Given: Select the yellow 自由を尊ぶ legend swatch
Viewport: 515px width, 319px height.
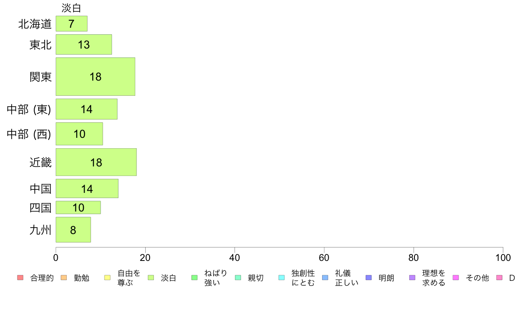Looking at the screenshot, I should pos(108,277).
